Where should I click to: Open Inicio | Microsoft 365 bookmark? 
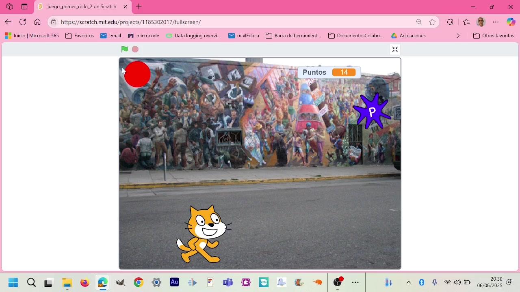point(32,36)
